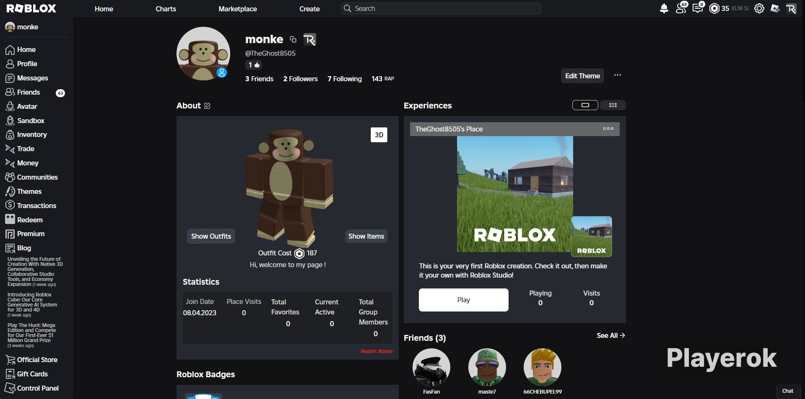The image size is (805, 399).
Task: Open the Chat panel
Action: [x=788, y=391]
